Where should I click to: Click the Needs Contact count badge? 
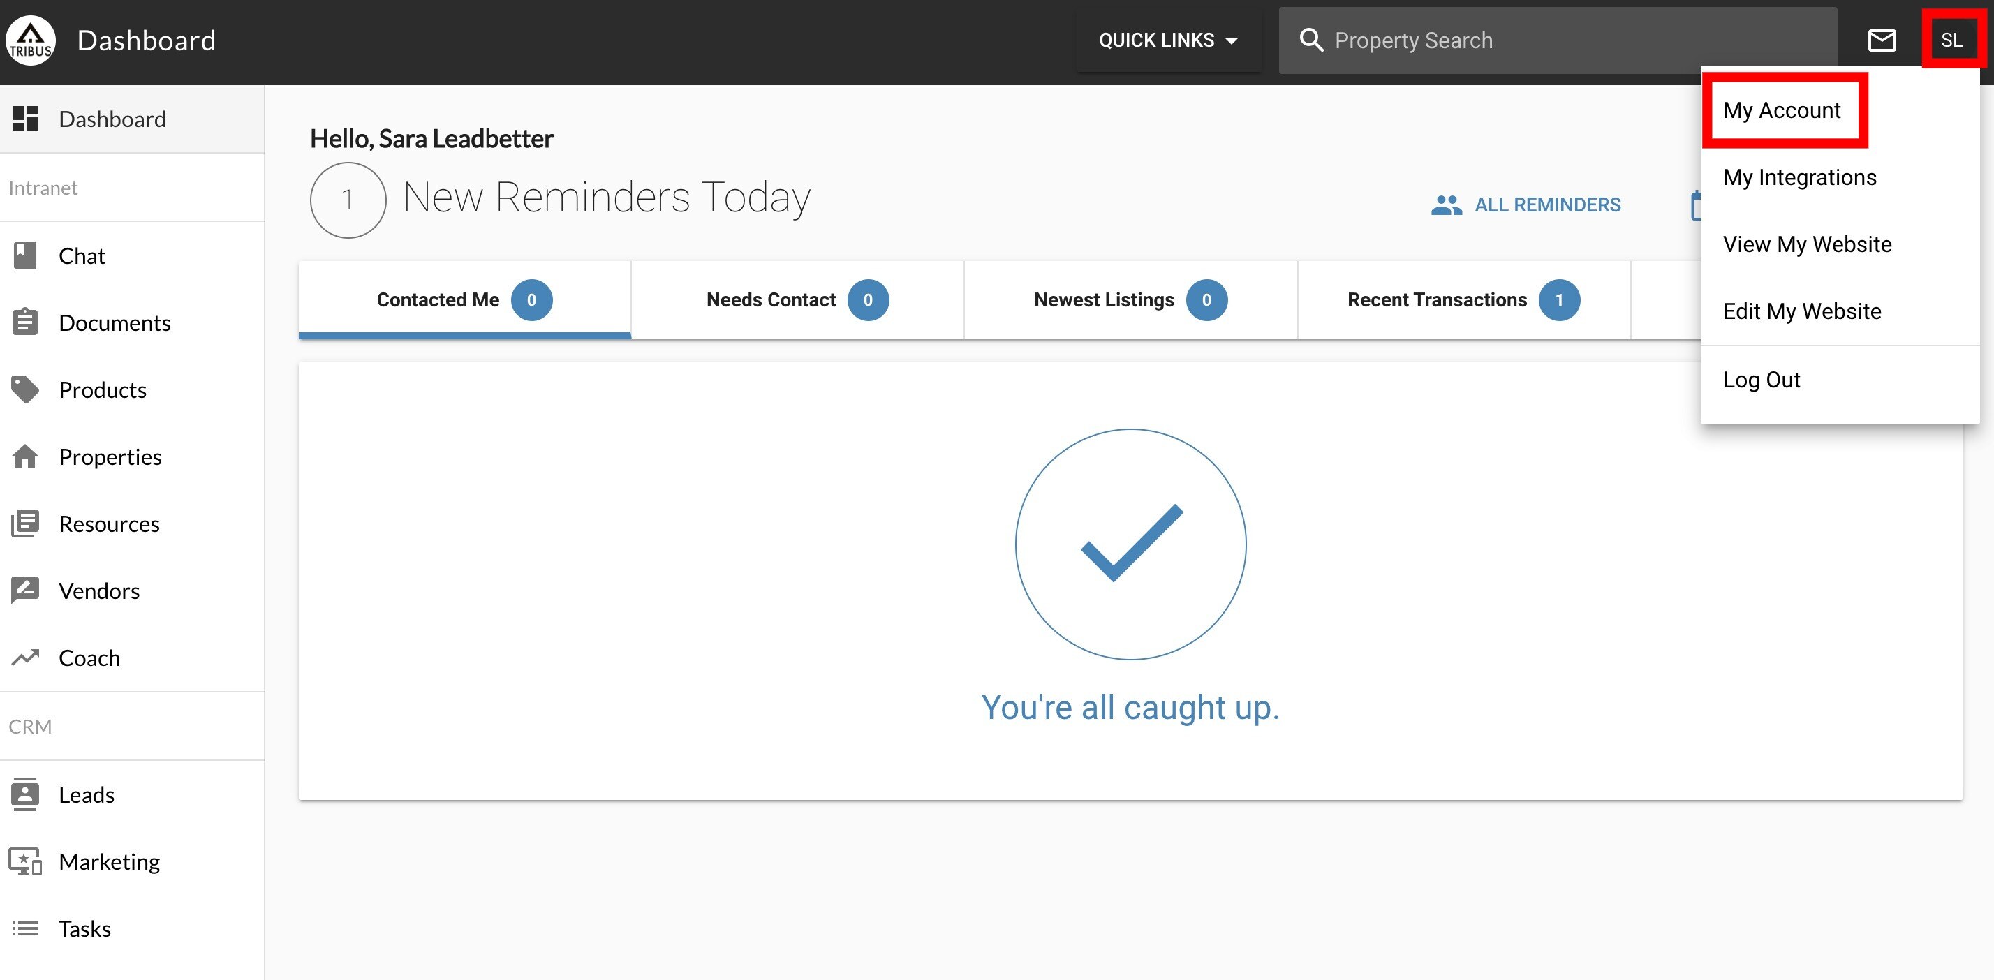pyautogui.click(x=868, y=299)
